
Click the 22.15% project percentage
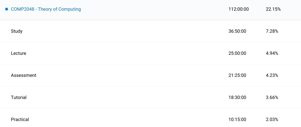pos(273,9)
